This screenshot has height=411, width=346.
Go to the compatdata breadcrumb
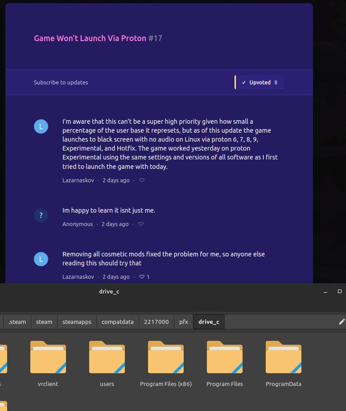[x=118, y=322]
